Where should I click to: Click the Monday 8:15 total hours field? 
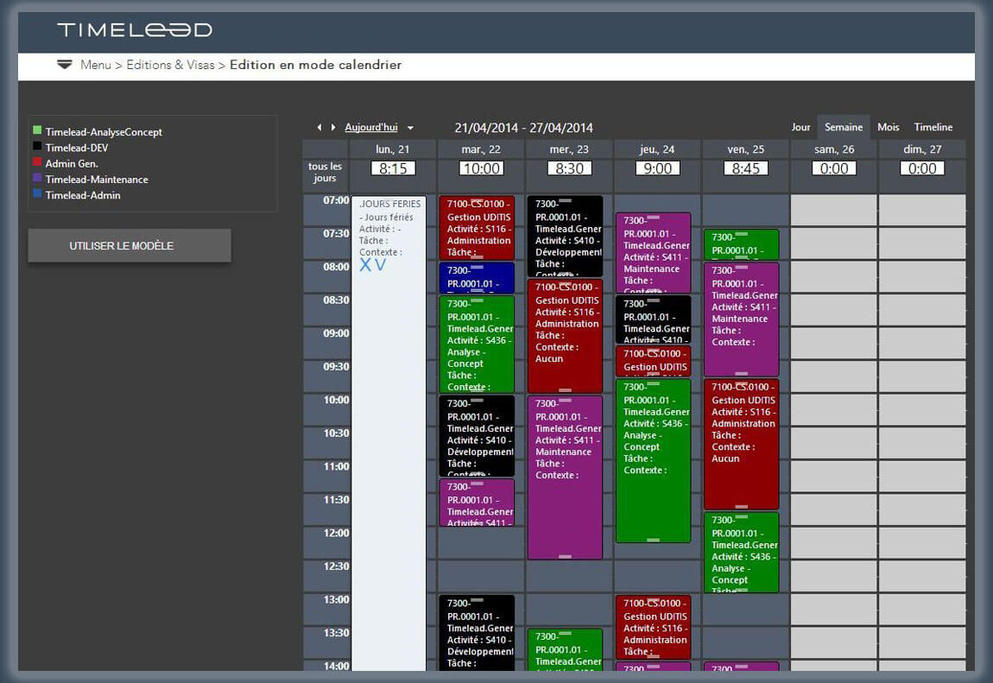(393, 168)
